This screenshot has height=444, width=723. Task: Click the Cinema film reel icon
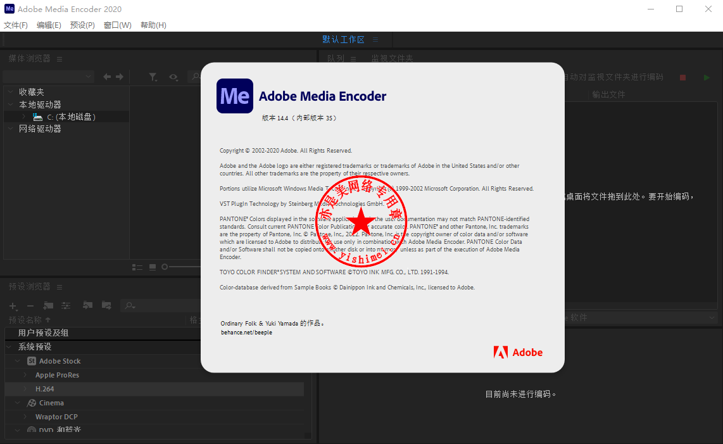[32, 403]
